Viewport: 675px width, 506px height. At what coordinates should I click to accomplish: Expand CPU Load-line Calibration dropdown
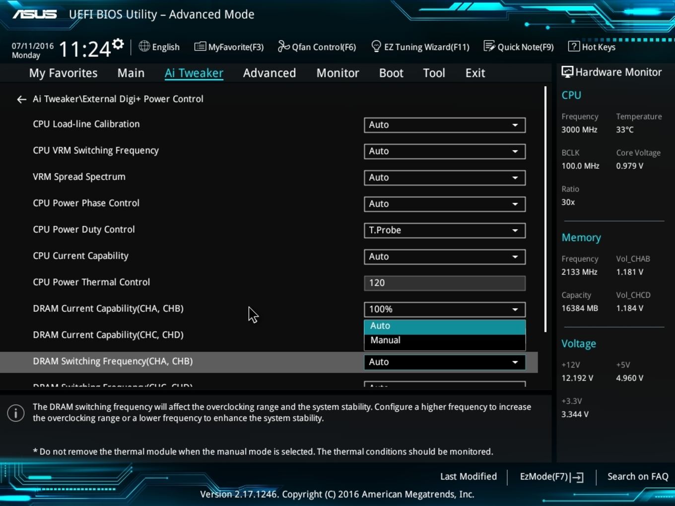[445, 125]
